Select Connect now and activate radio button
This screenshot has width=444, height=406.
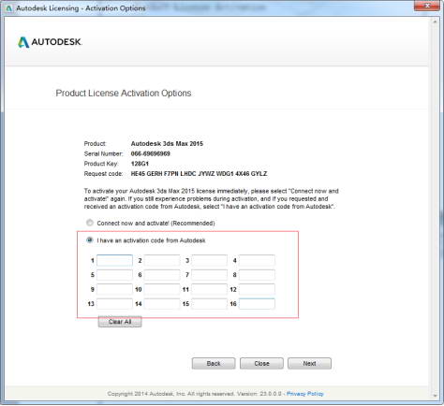(90, 223)
